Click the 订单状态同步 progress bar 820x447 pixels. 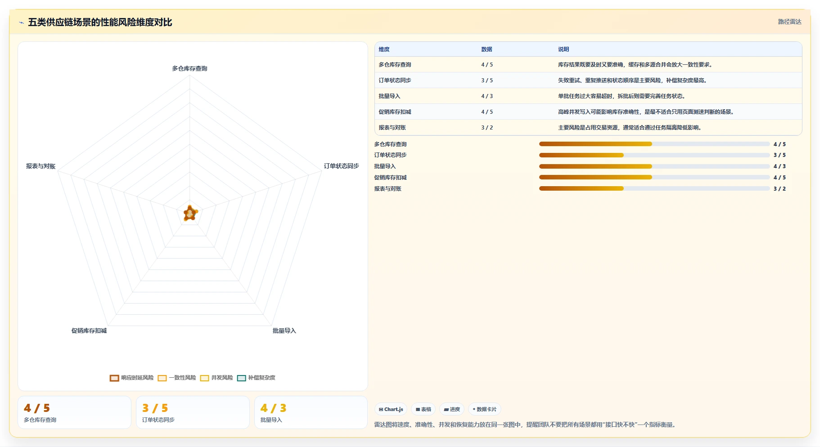pyautogui.click(x=654, y=155)
